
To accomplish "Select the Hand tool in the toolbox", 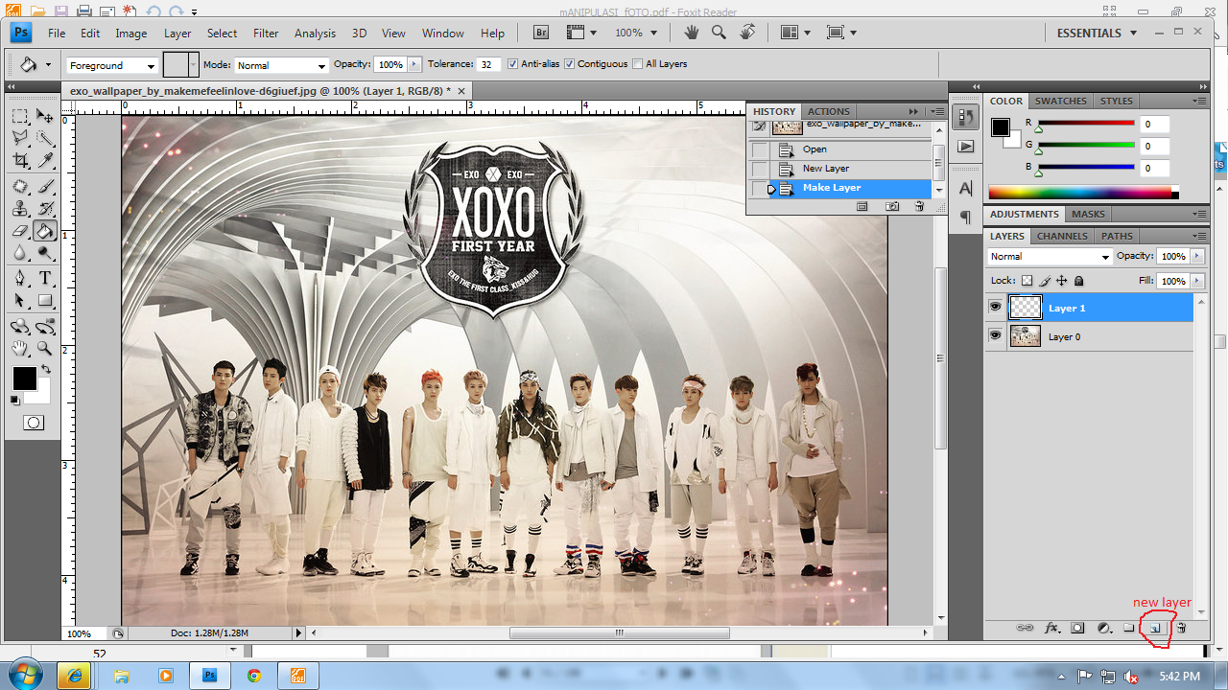I will point(19,349).
